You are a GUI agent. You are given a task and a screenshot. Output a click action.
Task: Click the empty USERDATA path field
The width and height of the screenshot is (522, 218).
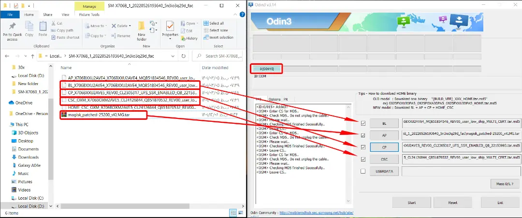point(461,171)
